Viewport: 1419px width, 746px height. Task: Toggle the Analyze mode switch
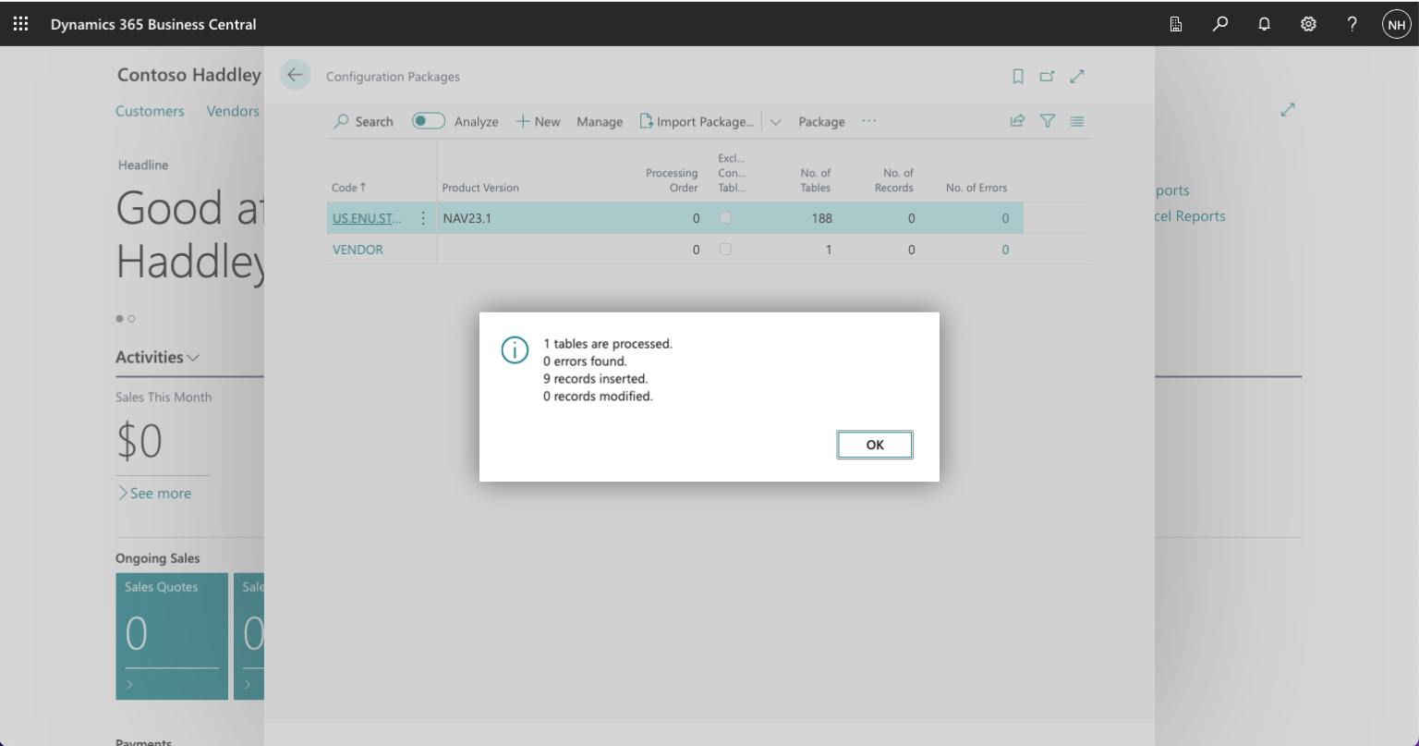point(428,121)
